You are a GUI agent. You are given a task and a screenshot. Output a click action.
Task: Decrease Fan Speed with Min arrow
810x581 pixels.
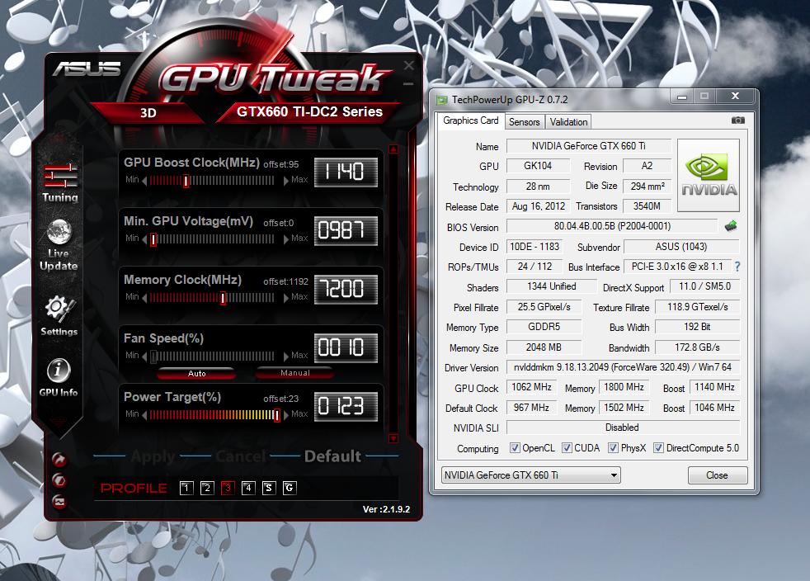(144, 357)
